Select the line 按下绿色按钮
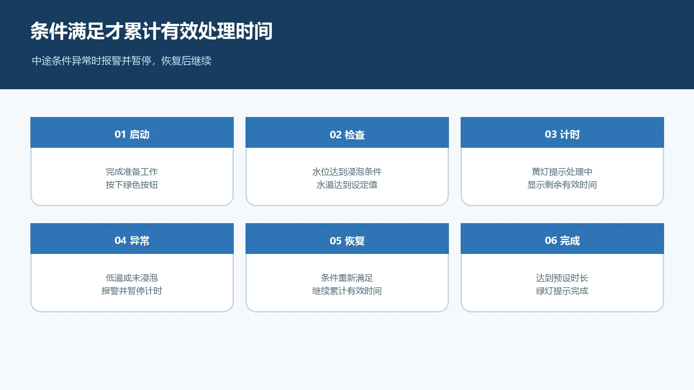Viewport: 694px width, 390px height. [132, 185]
